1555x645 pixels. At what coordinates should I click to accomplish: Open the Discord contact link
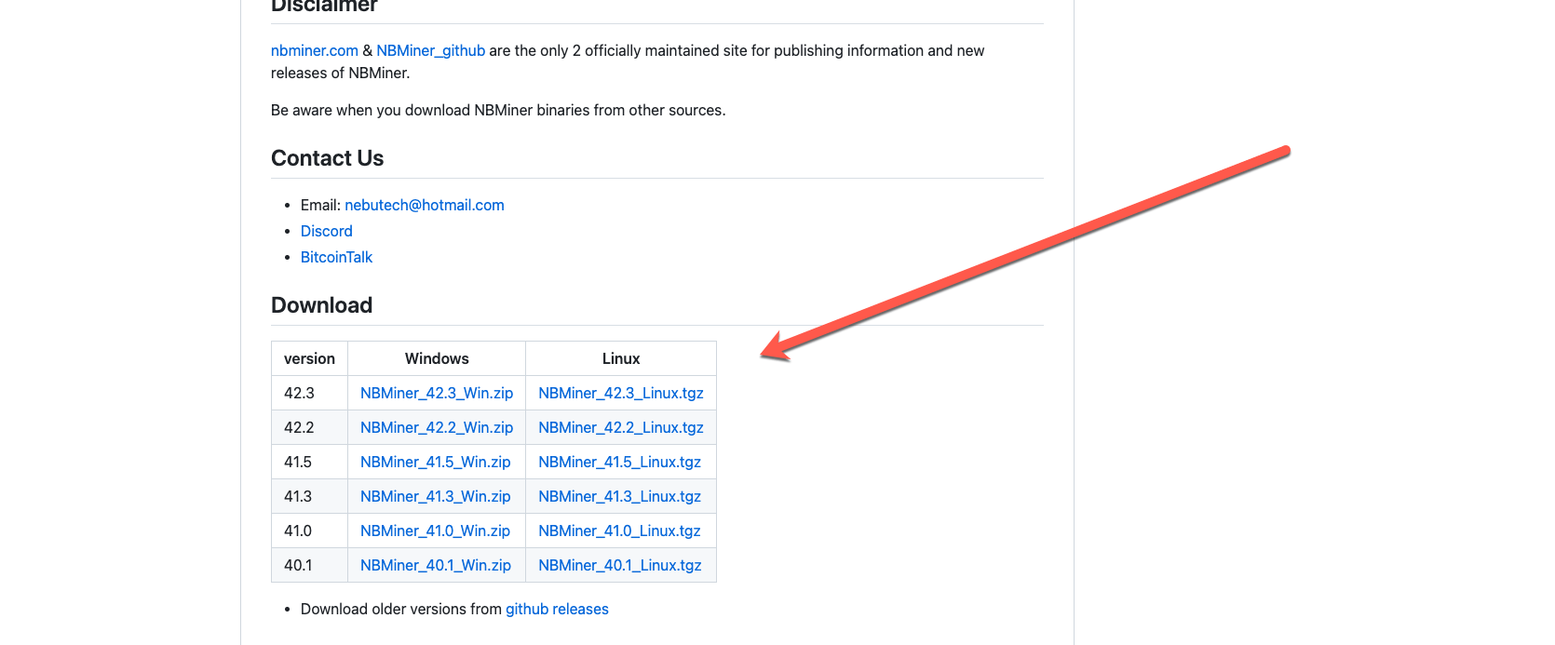(x=326, y=232)
